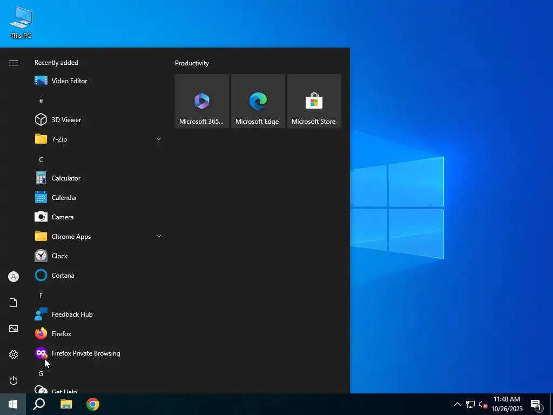The image size is (553, 415).
Task: Open the Calendar app
Action: (x=98, y=198)
